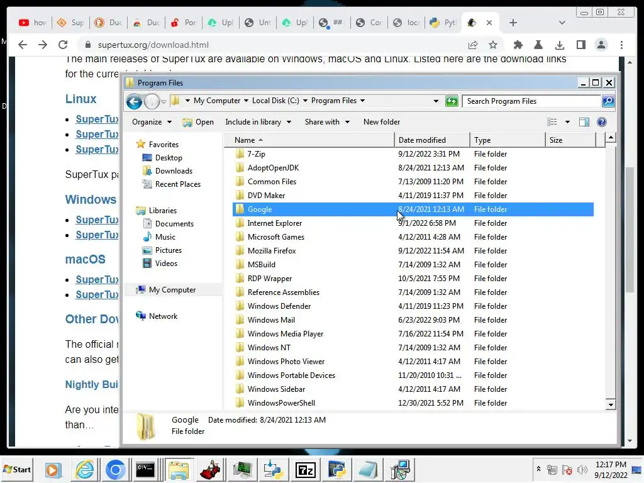This screenshot has height=483, width=644.
Task: Toggle Chrome side panel icon
Action: 580,45
